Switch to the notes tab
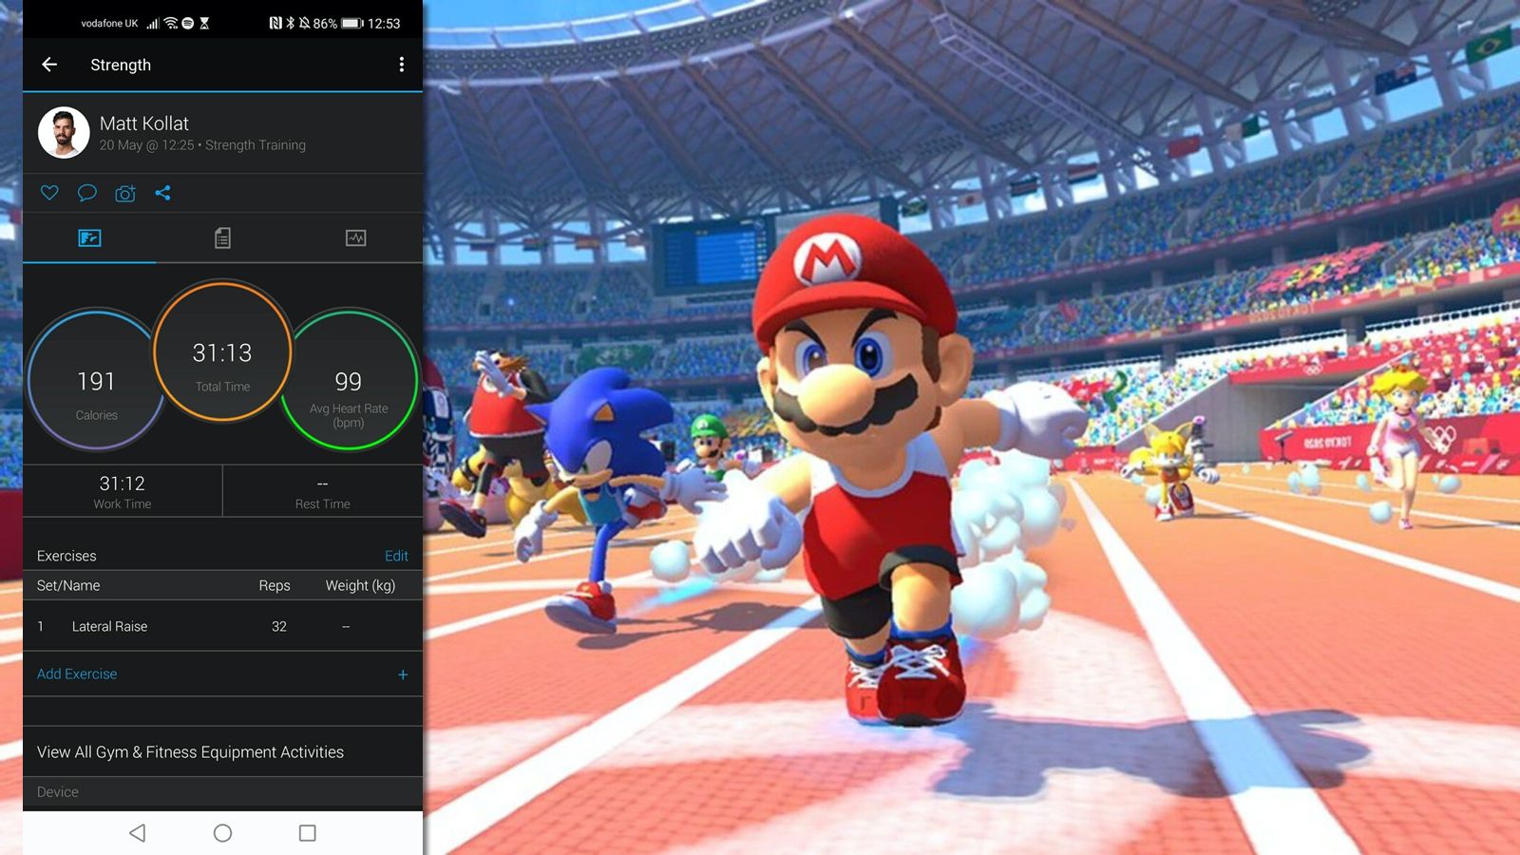Image resolution: width=1520 pixels, height=855 pixels. 223,238
